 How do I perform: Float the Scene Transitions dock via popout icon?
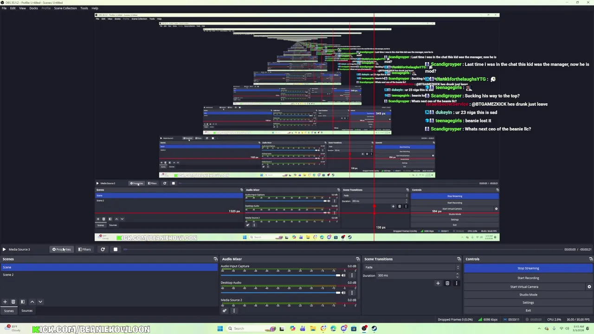point(459,259)
